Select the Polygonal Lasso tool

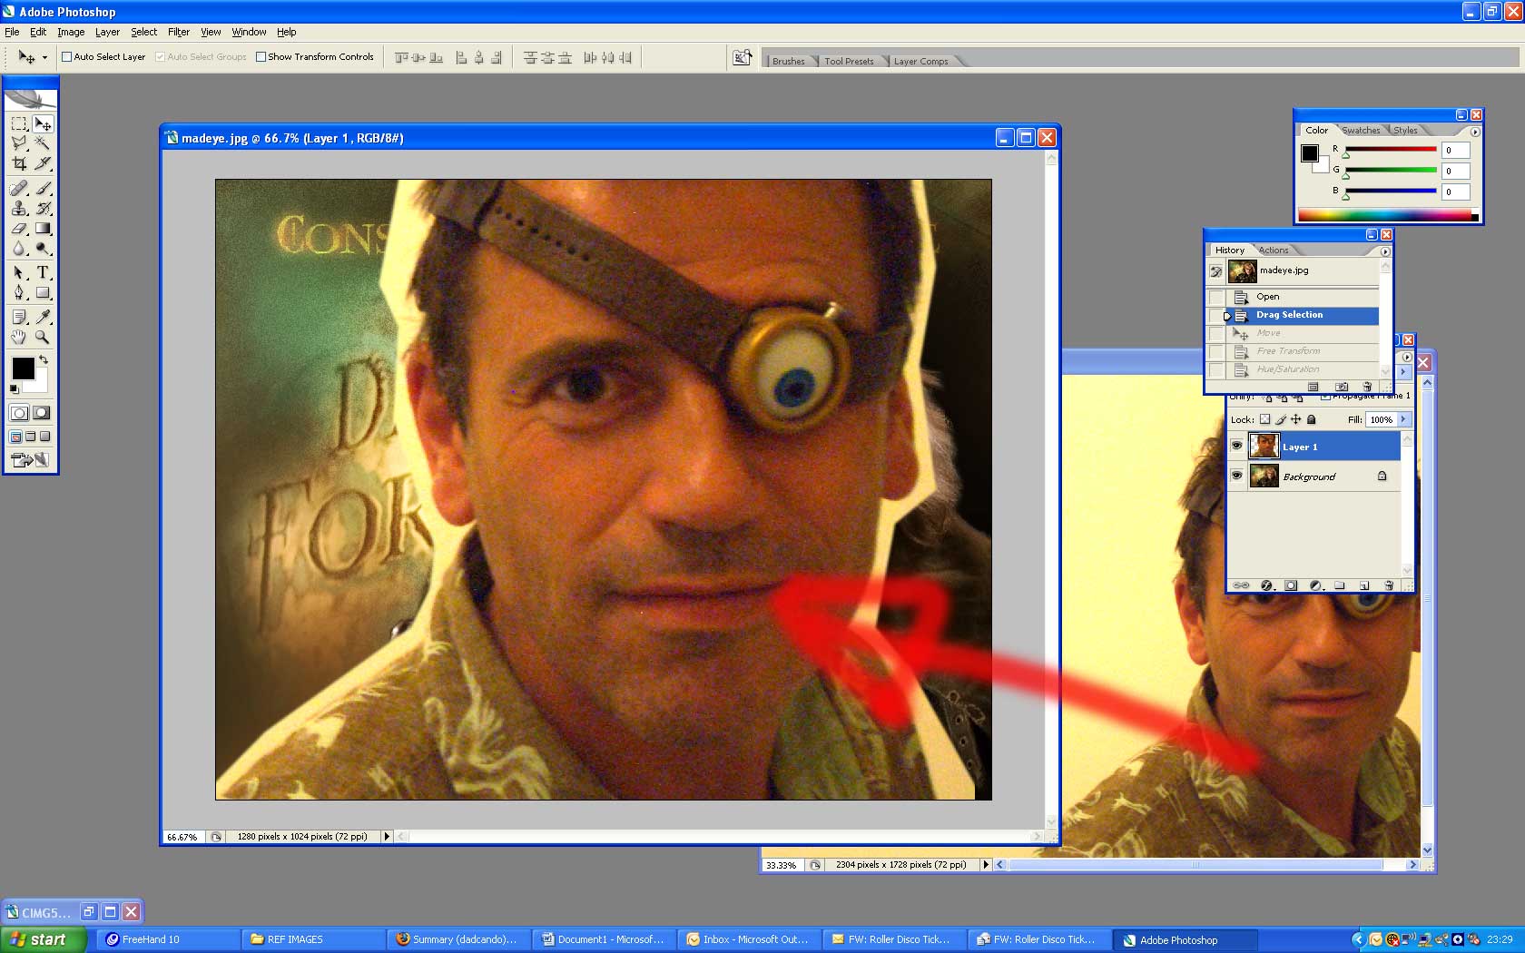coord(19,143)
